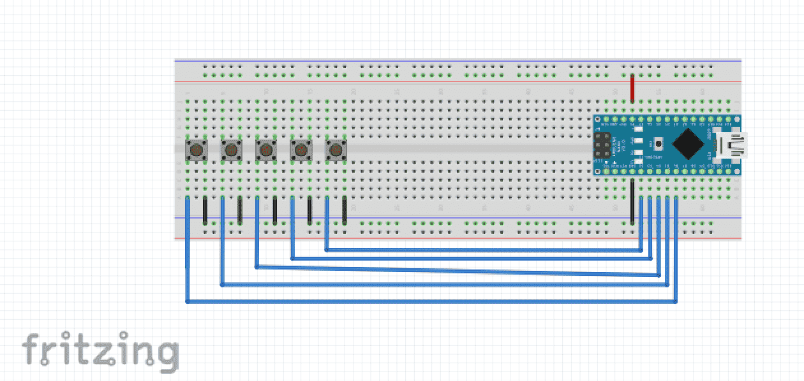Select the rightmost pushbutton on the breadboard
Viewport: 804px width, 381px height.
point(336,150)
